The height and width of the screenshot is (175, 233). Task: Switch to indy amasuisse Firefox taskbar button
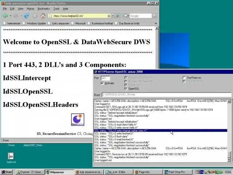(x=89, y=172)
